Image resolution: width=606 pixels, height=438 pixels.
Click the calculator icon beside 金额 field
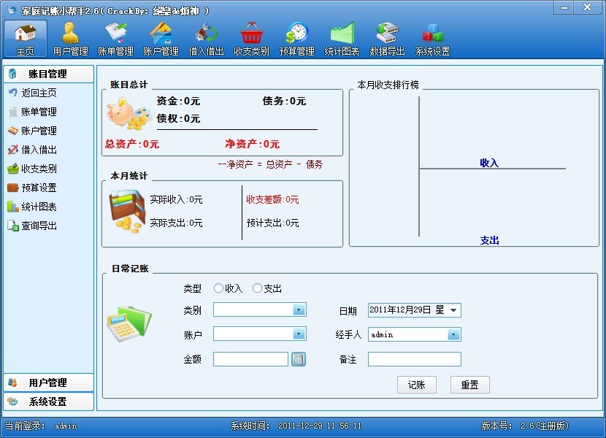(x=299, y=359)
